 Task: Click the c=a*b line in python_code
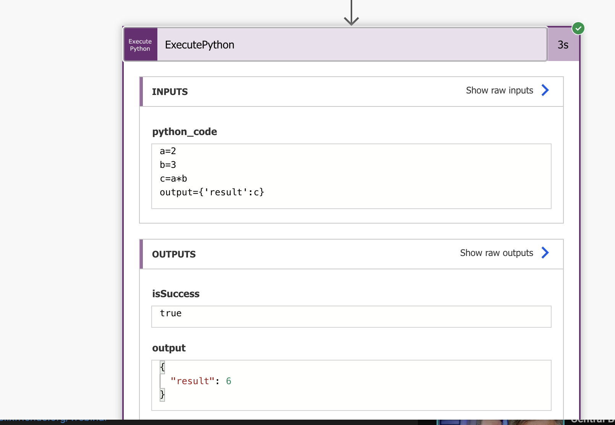tap(173, 179)
